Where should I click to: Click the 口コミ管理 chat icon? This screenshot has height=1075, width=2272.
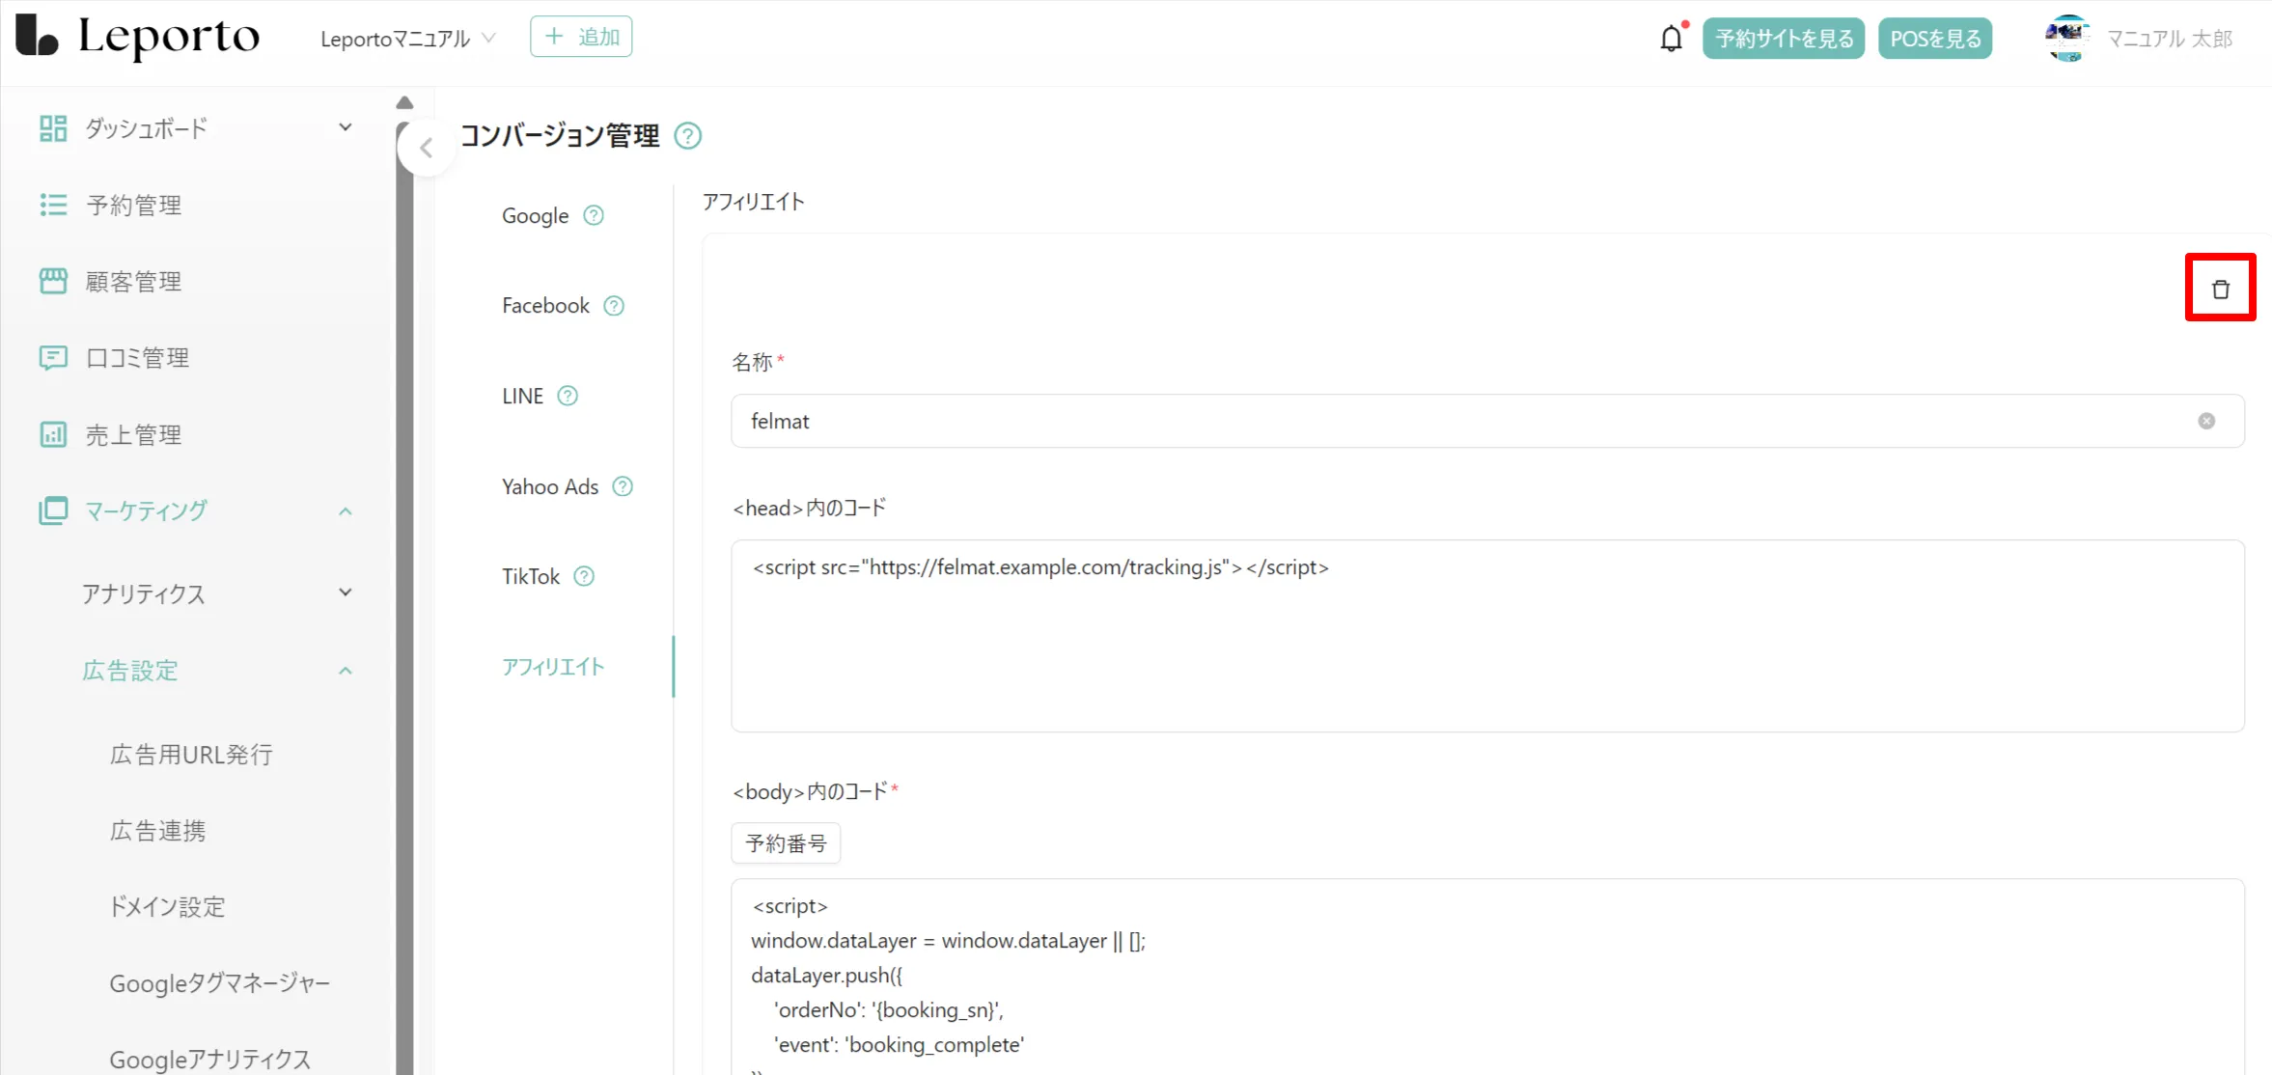[x=53, y=358]
